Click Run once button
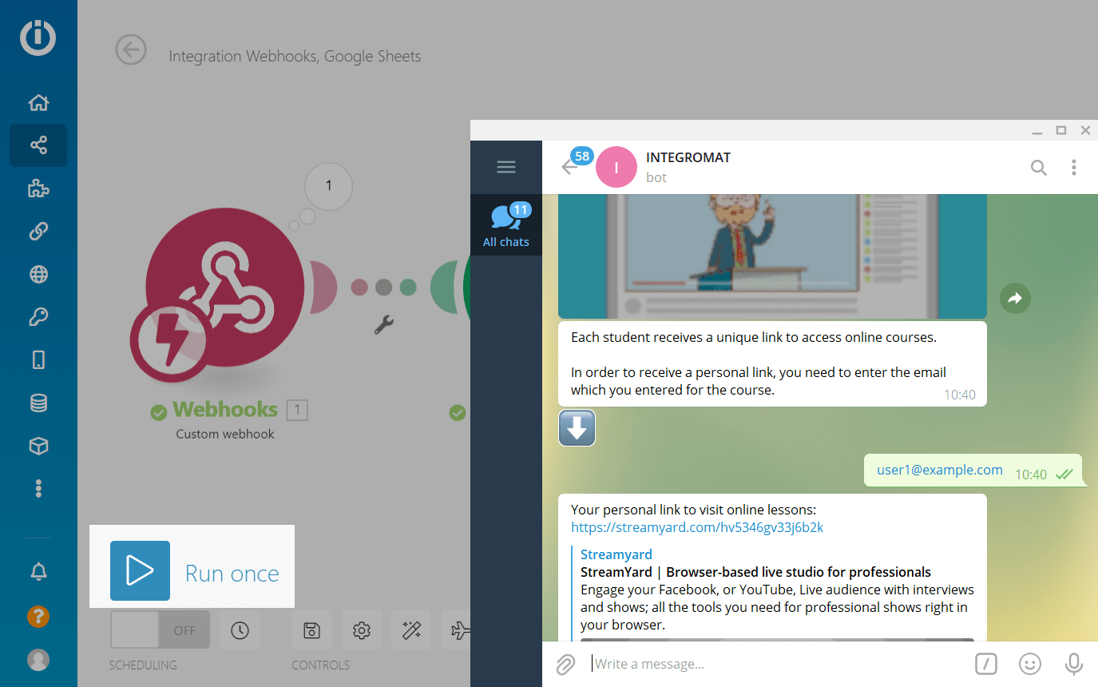 coord(195,571)
